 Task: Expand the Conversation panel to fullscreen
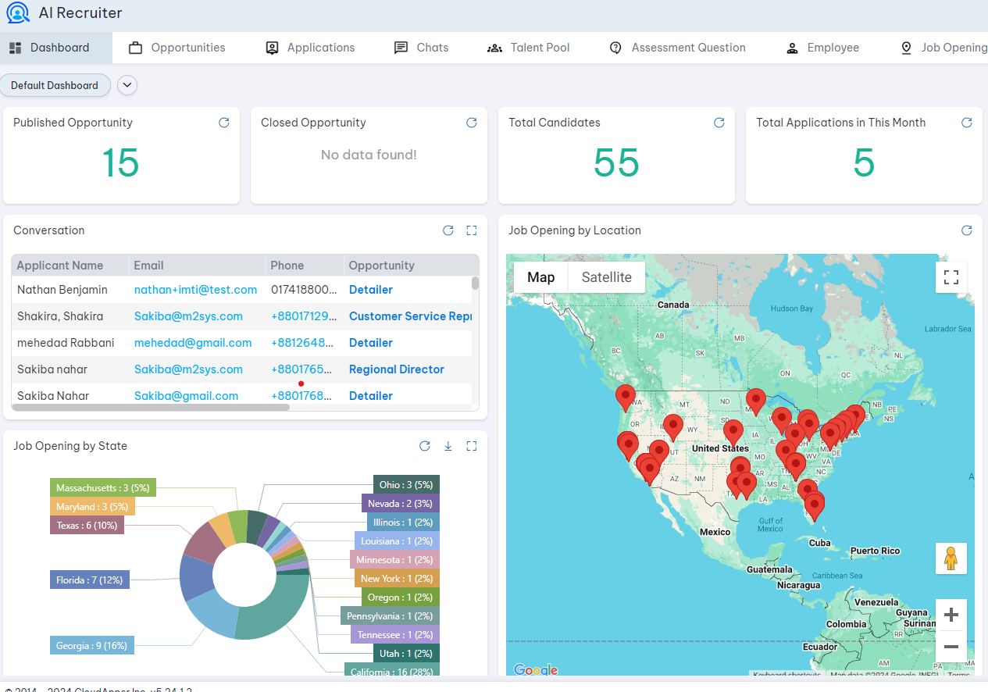tap(472, 230)
